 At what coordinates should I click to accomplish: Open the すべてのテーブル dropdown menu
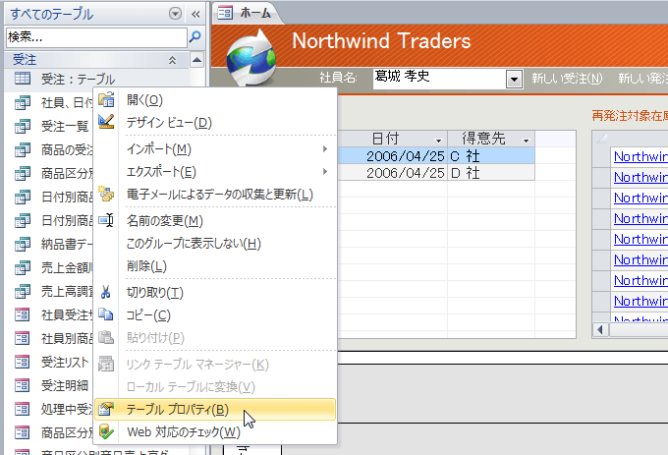(175, 14)
